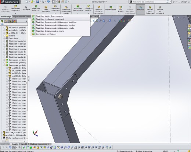Click the save icon in top toolbar
The height and width of the screenshot is (152, 191).
coord(37,2)
